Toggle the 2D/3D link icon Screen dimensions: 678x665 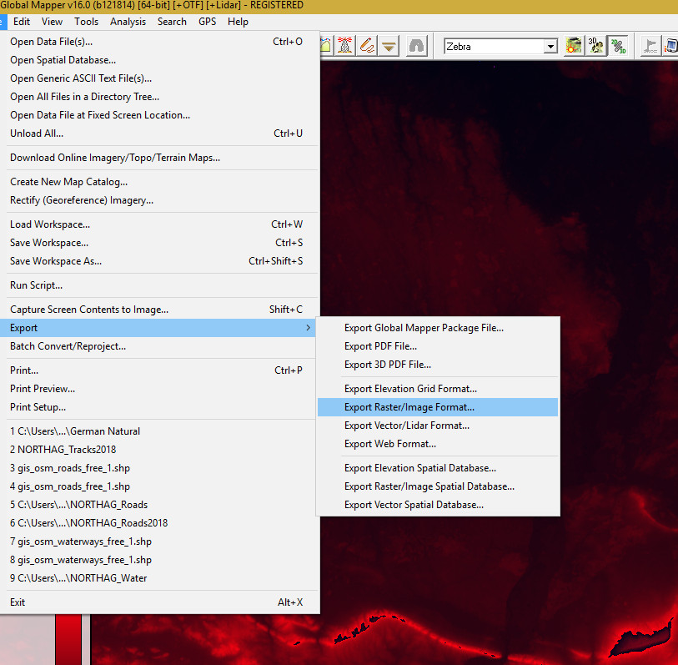click(x=618, y=45)
